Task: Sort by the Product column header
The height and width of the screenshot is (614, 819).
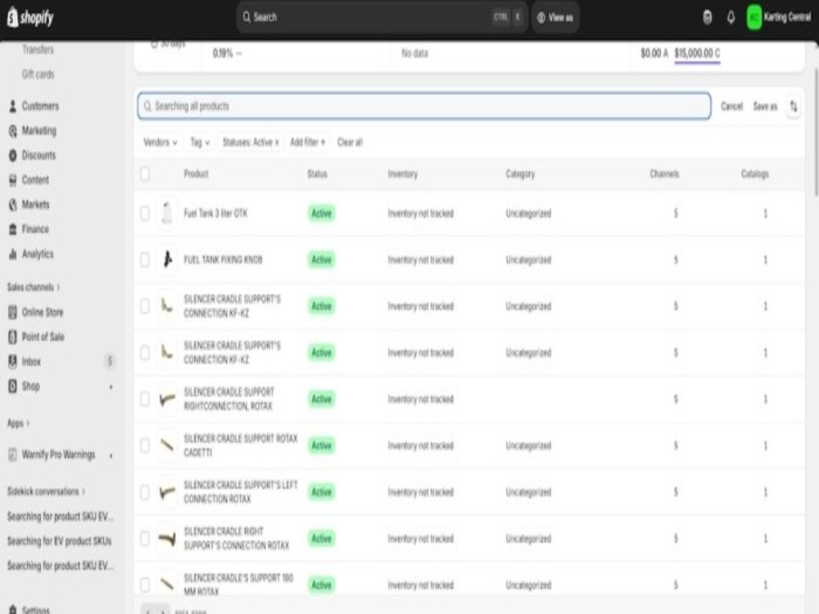Action: pos(196,174)
